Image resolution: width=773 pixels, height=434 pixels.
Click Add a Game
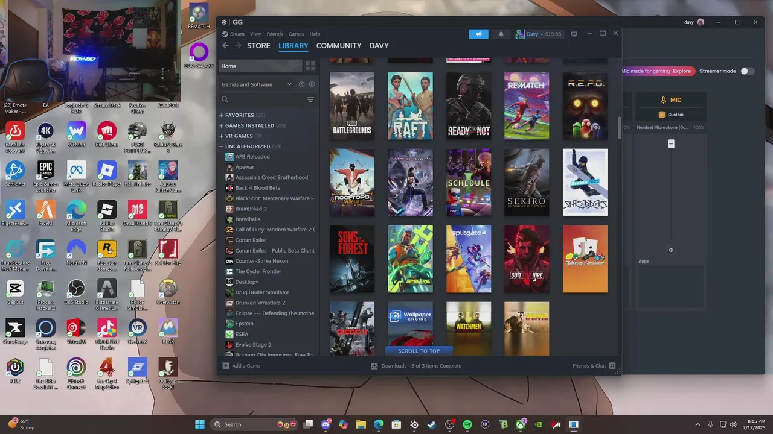pyautogui.click(x=242, y=366)
